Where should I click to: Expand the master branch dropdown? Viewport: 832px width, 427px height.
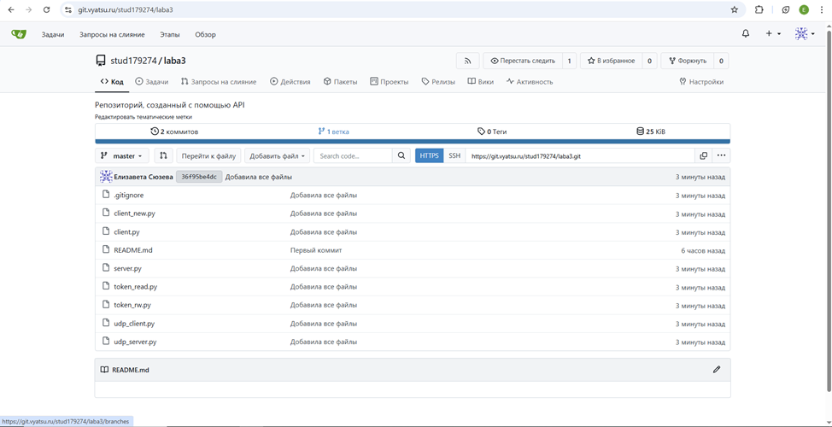(x=121, y=155)
